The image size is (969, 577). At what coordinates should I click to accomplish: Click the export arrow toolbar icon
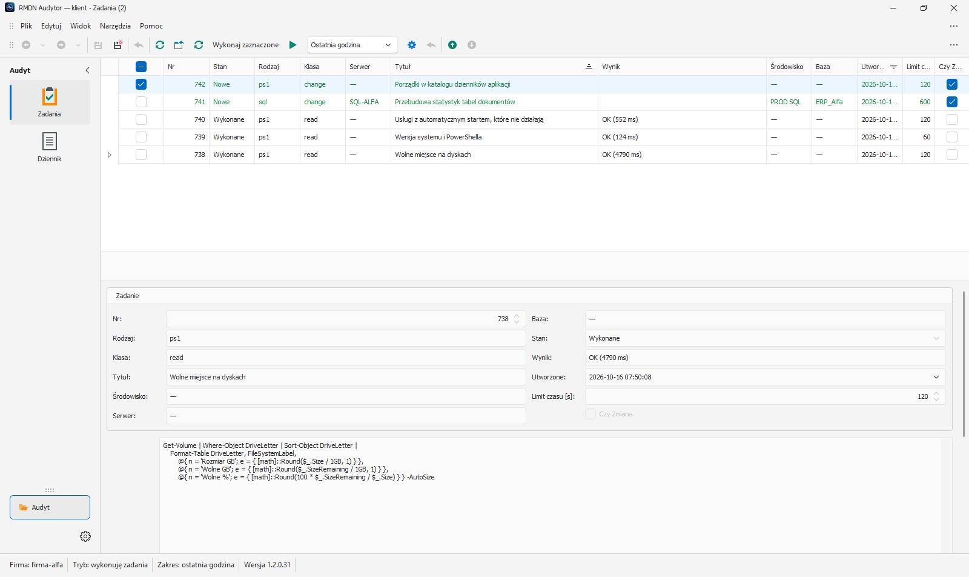tap(179, 45)
